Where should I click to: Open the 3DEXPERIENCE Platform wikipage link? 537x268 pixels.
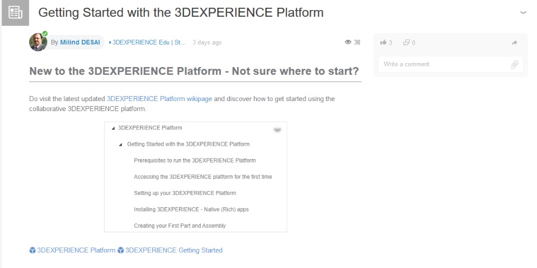coord(159,99)
